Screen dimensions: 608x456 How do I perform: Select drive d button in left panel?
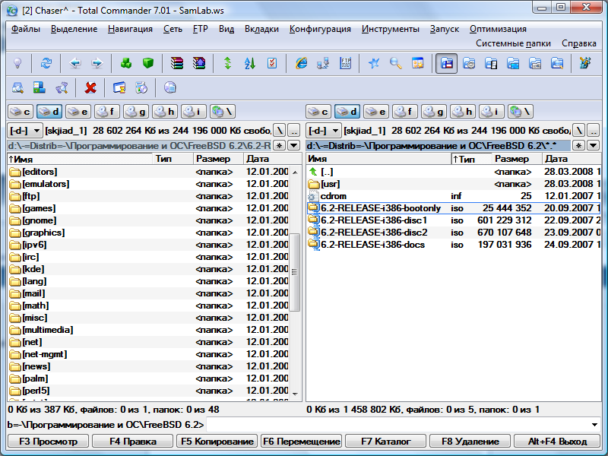click(x=49, y=112)
